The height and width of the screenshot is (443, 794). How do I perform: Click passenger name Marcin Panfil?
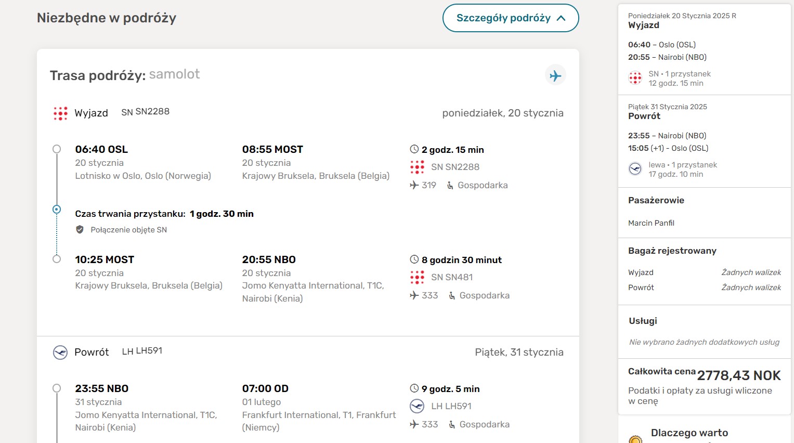tap(651, 223)
